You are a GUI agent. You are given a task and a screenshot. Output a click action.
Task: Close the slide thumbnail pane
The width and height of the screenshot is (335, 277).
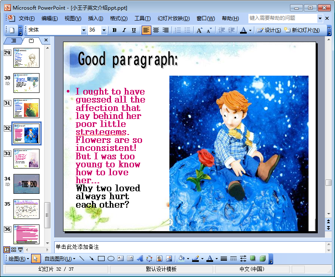[x=46, y=40]
